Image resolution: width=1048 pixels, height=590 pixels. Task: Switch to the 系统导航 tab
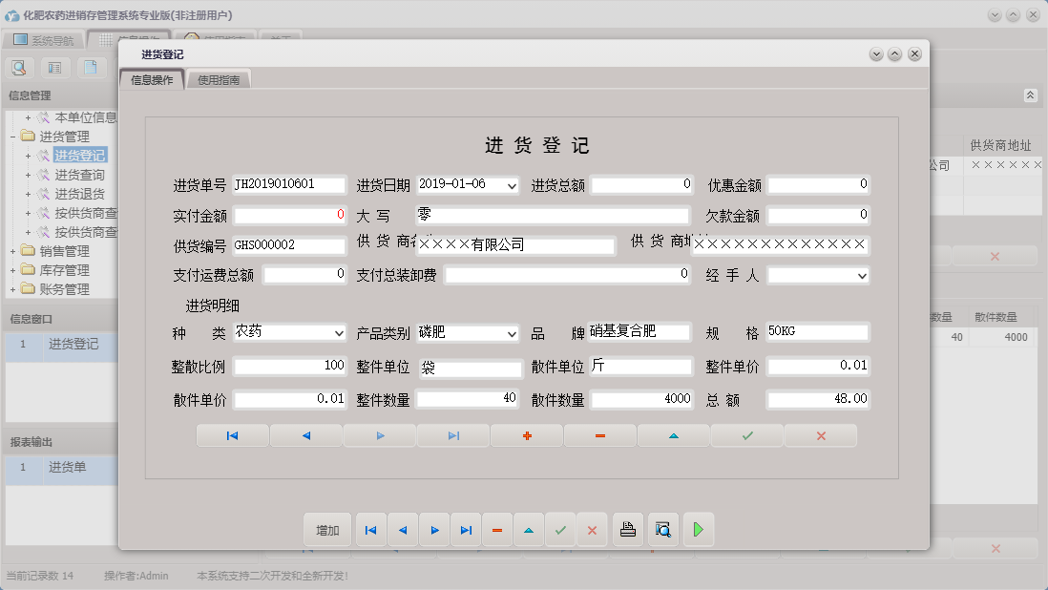(x=47, y=38)
